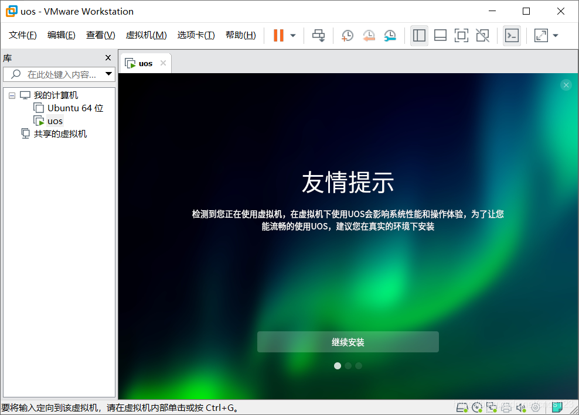579x415 pixels.
Task: Toggle the console view button
Action: coord(512,36)
